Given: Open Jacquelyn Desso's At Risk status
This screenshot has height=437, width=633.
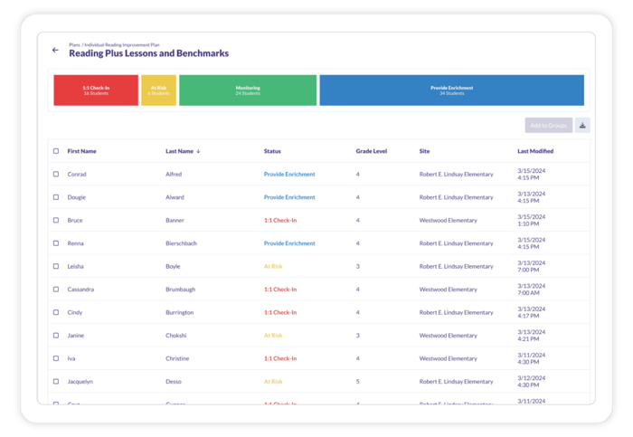Looking at the screenshot, I should [273, 381].
